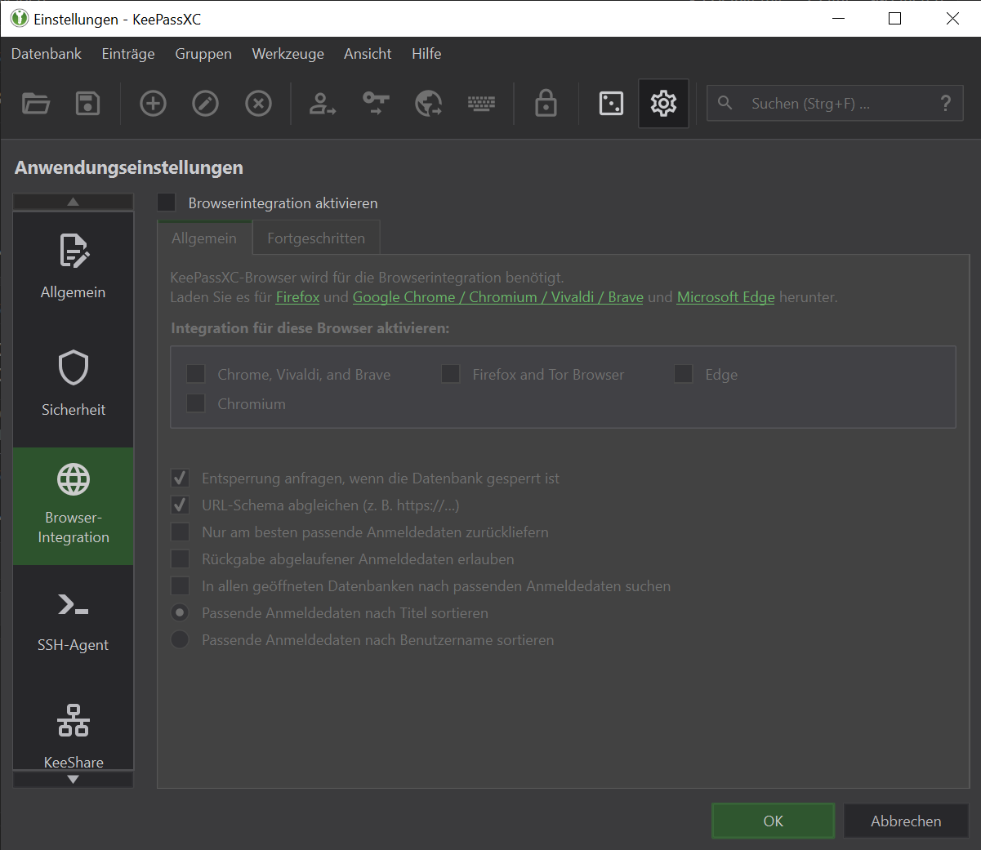Open SSH-Agent settings category

74,623
